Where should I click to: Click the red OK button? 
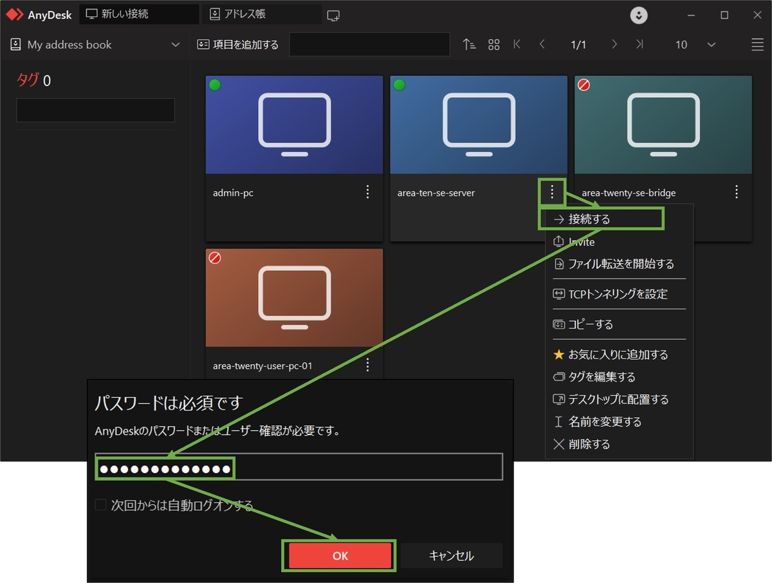[x=340, y=556]
